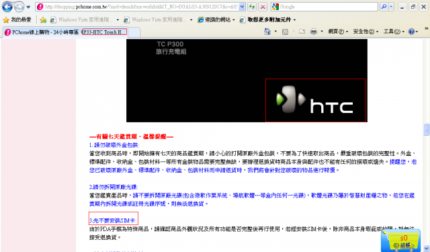The height and width of the screenshot is (252, 430).
Task: Minimize the browser window
Action: [402, 7]
